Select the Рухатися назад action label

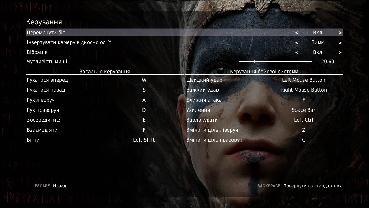pyautogui.click(x=46, y=90)
